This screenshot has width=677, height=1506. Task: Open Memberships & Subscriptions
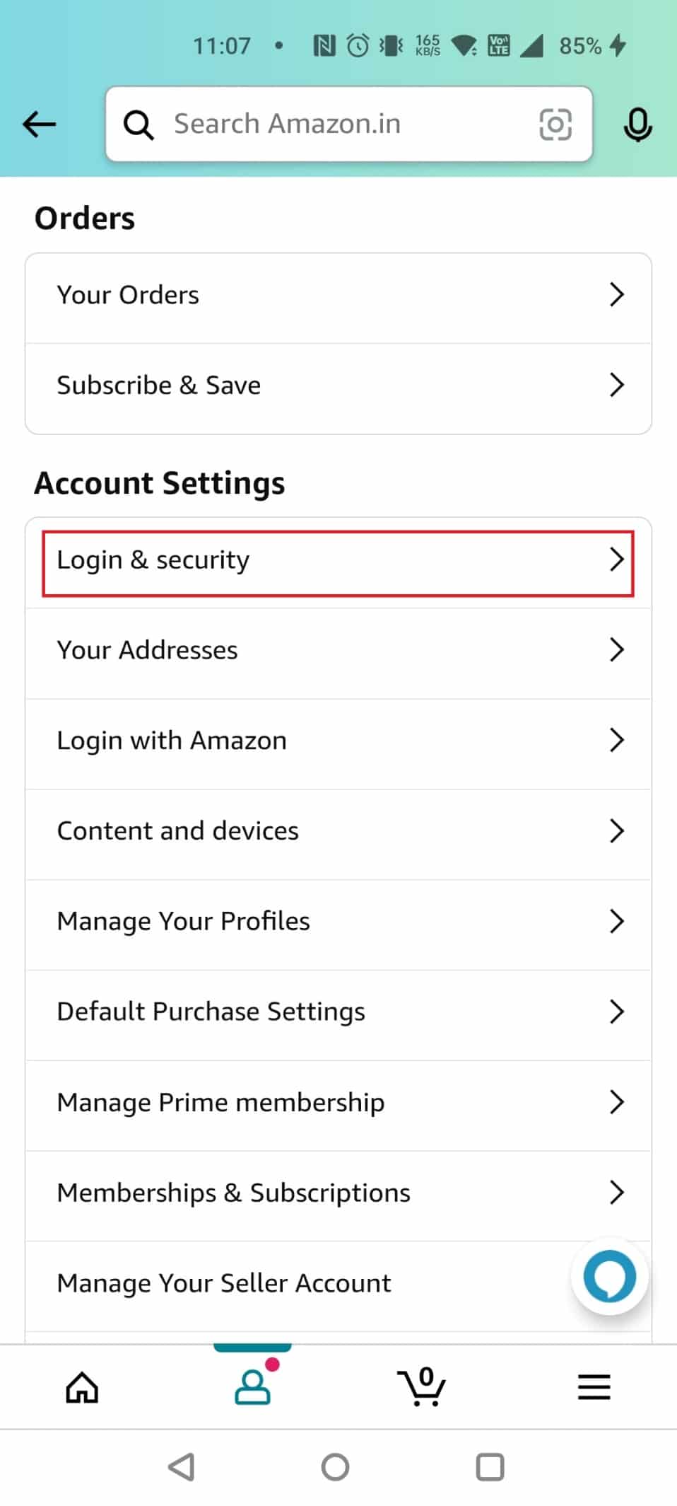point(338,1193)
